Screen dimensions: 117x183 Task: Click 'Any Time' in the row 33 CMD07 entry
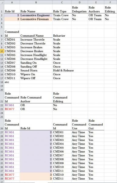pos(80,155)
